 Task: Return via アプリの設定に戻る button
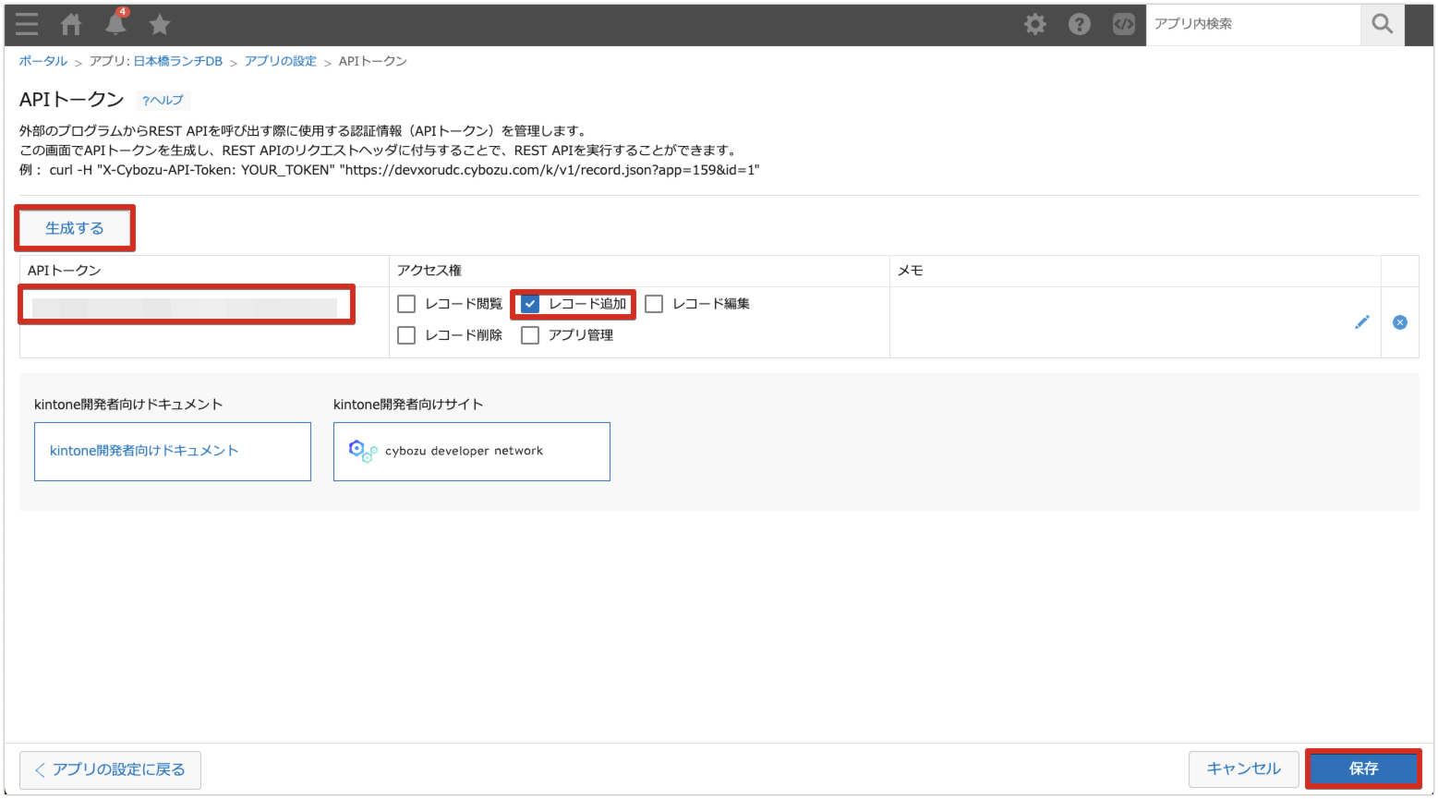(x=110, y=769)
